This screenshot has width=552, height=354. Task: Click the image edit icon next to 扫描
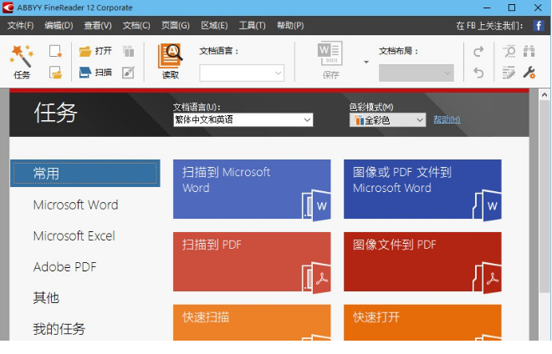point(128,73)
